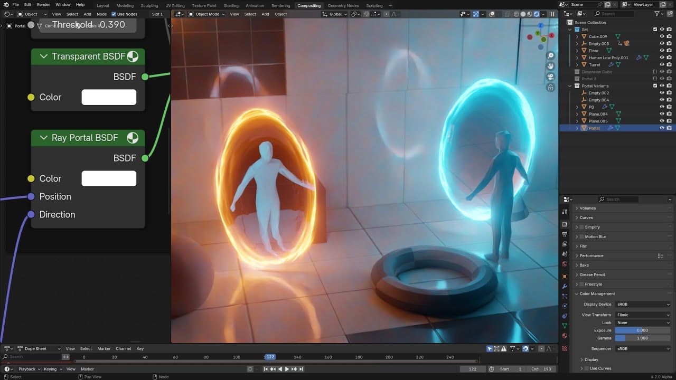The height and width of the screenshot is (380, 676).
Task: Click Ray Portal BSDF Color swatch
Action: (109, 178)
